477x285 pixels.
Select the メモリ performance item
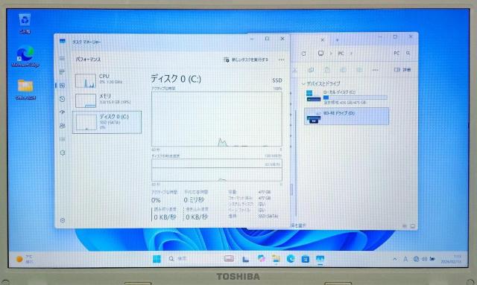107,100
